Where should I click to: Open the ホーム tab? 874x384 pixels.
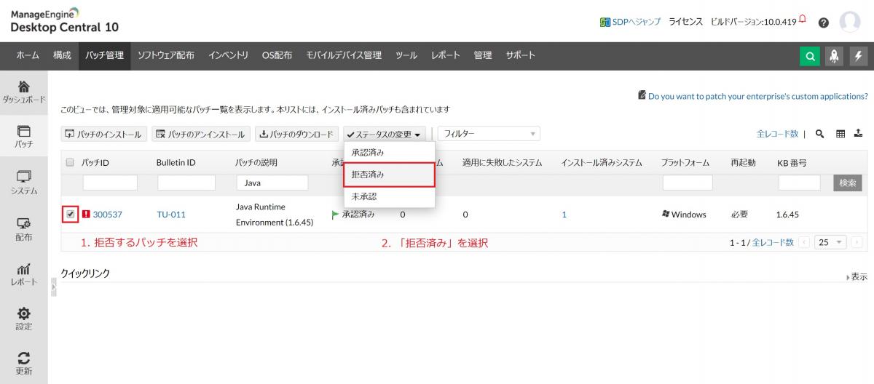[x=28, y=56]
